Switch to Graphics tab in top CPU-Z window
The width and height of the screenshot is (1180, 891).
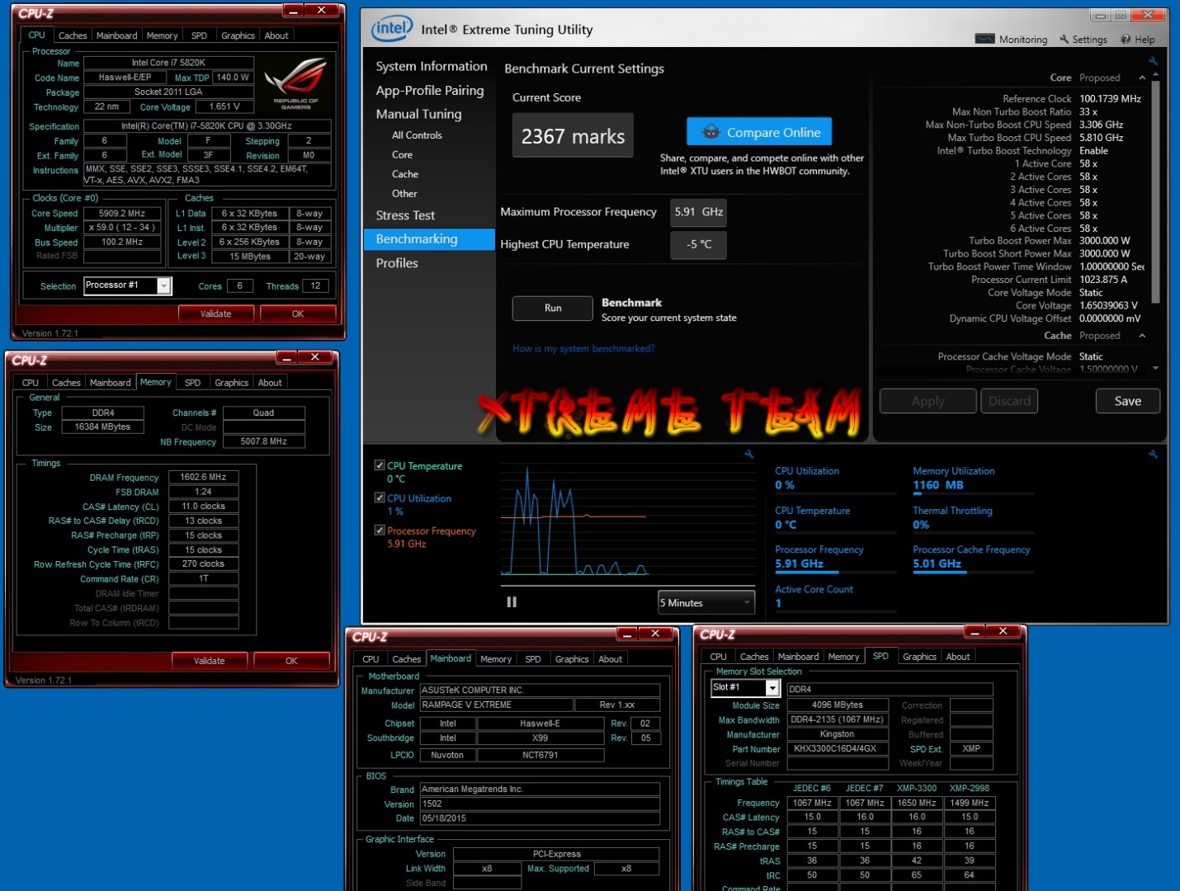(238, 35)
